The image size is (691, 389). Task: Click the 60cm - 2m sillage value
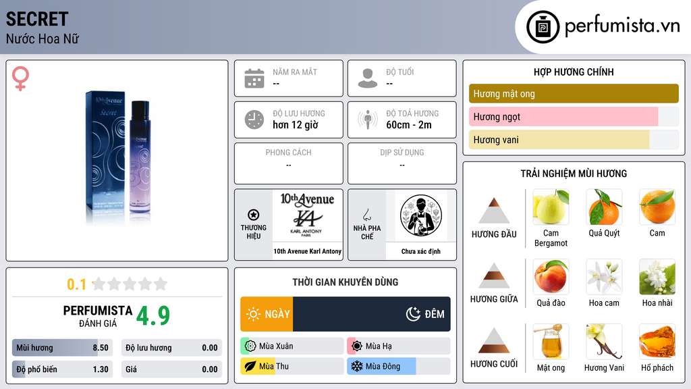click(x=409, y=125)
